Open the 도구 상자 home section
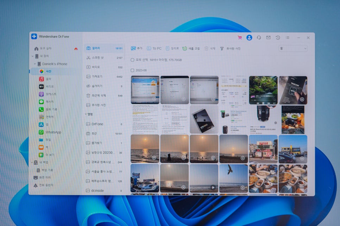 pos(43,48)
